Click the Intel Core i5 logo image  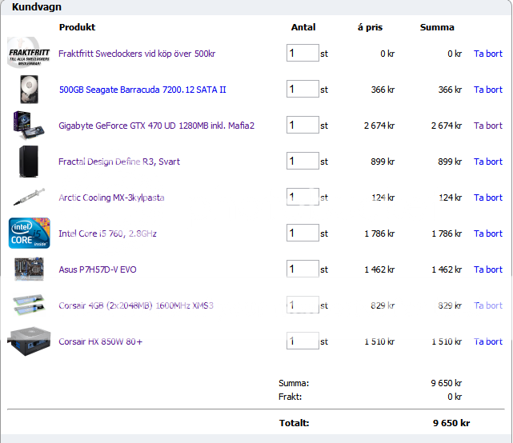tap(29, 233)
